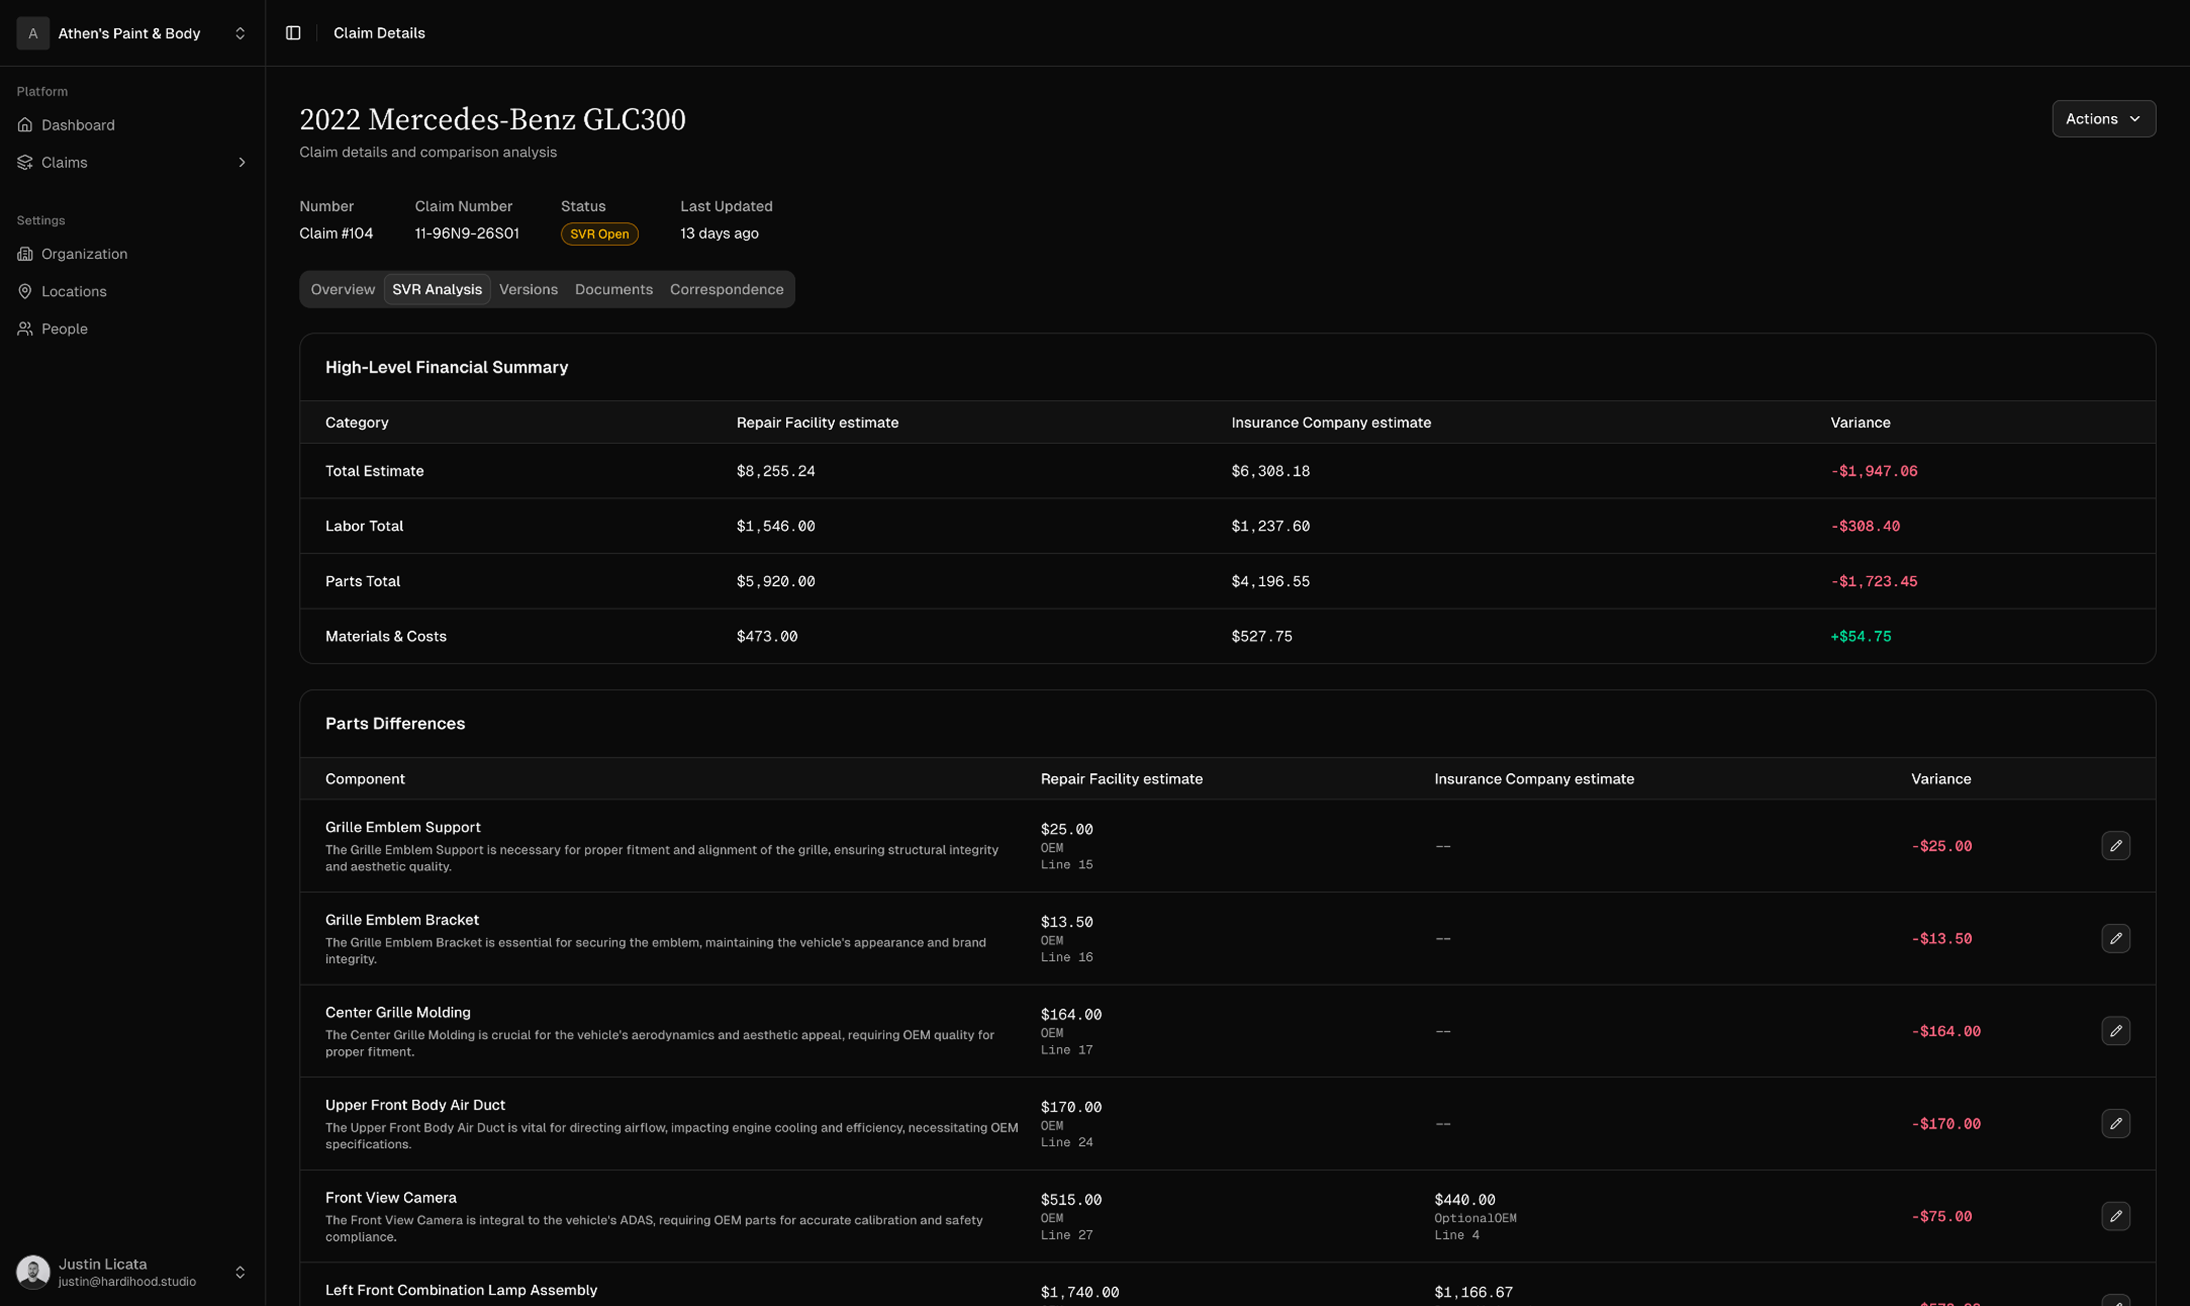Click the Claim Details breadcrumb

(x=379, y=32)
